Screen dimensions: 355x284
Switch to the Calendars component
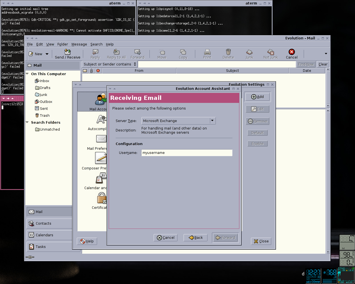click(x=49, y=235)
